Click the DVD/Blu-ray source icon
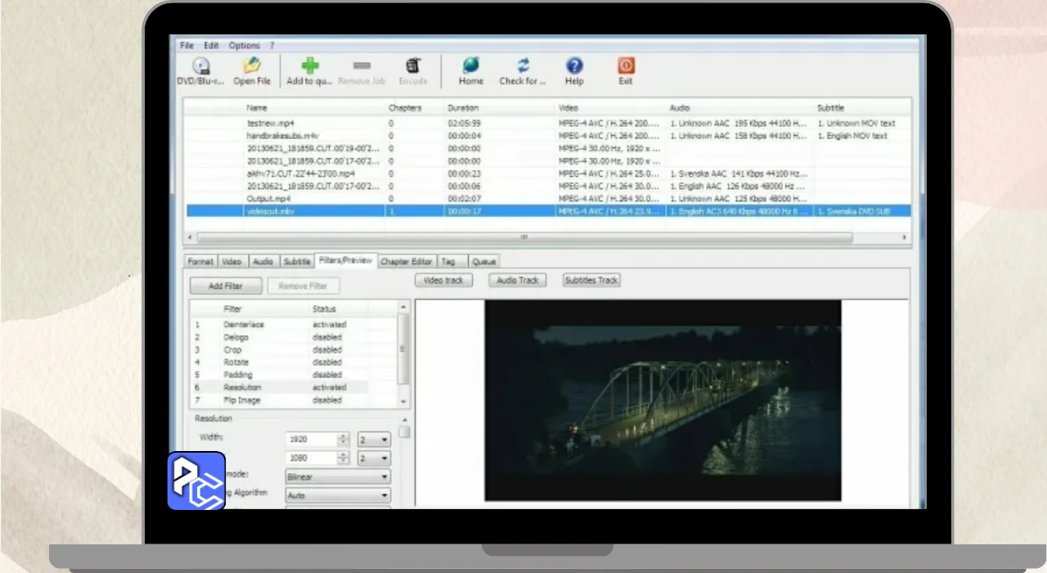Image resolution: width=1047 pixels, height=573 pixels. (200, 67)
